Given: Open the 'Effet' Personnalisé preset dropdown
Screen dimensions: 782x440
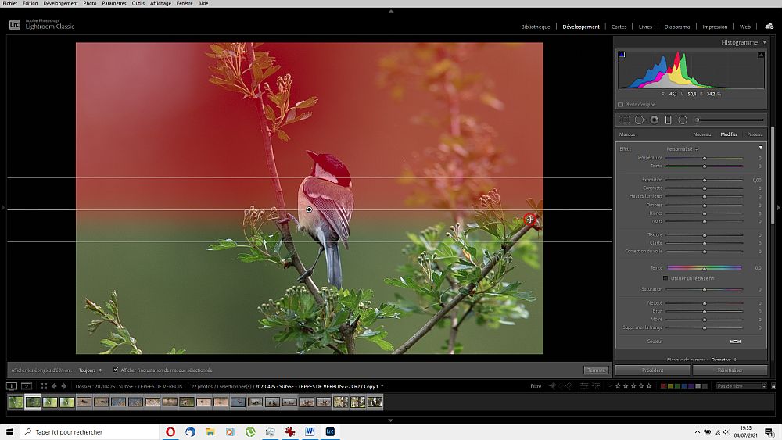Looking at the screenshot, I should click(682, 148).
